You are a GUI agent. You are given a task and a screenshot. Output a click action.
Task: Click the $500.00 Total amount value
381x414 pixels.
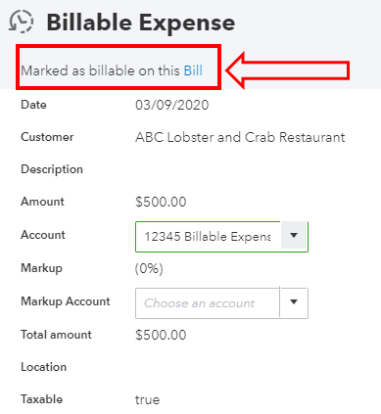pyautogui.click(x=161, y=335)
